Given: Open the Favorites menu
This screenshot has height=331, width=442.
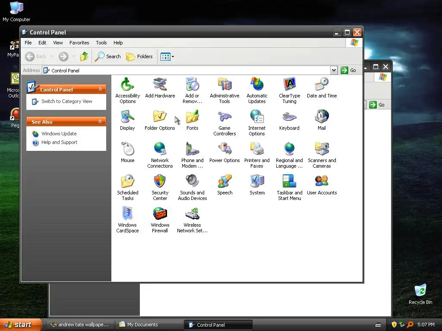Looking at the screenshot, I should point(79,43).
